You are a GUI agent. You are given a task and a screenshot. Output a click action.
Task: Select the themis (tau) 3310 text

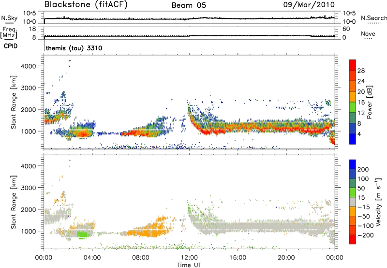pyautogui.click(x=74, y=48)
